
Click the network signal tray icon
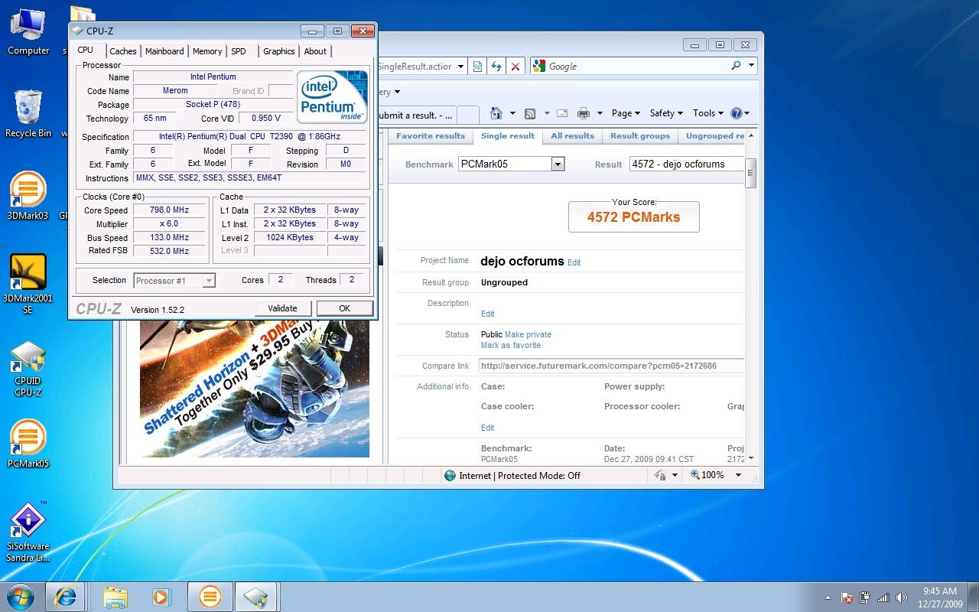coord(883,597)
